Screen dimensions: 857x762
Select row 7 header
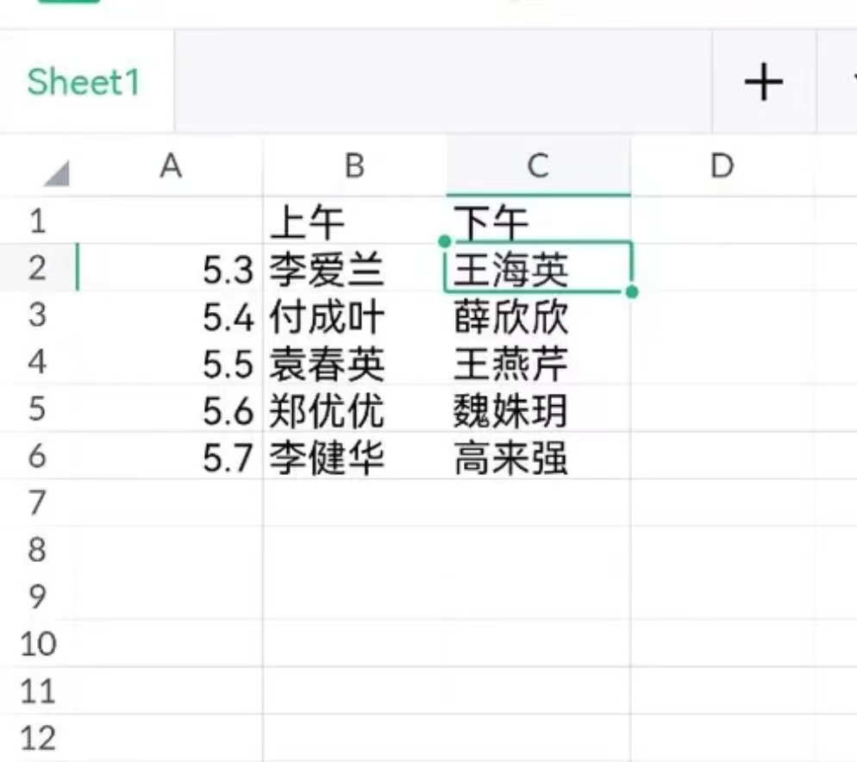coord(37,503)
